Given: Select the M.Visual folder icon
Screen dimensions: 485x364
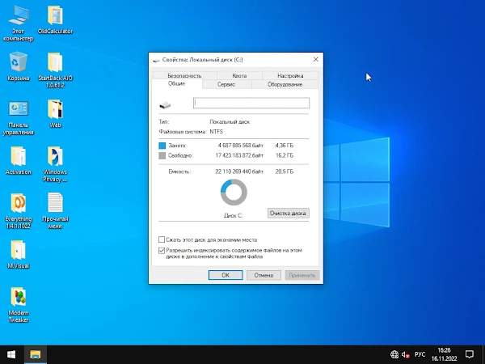Looking at the screenshot, I should (19, 255).
